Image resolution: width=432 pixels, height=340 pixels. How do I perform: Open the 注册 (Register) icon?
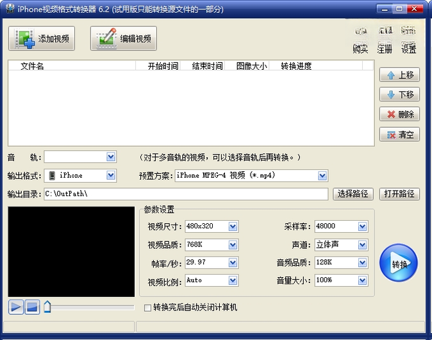[x=385, y=40]
